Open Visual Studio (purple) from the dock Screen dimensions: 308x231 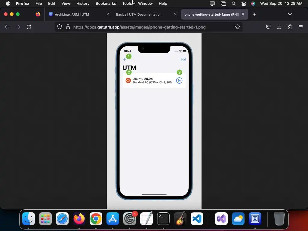click(221, 219)
